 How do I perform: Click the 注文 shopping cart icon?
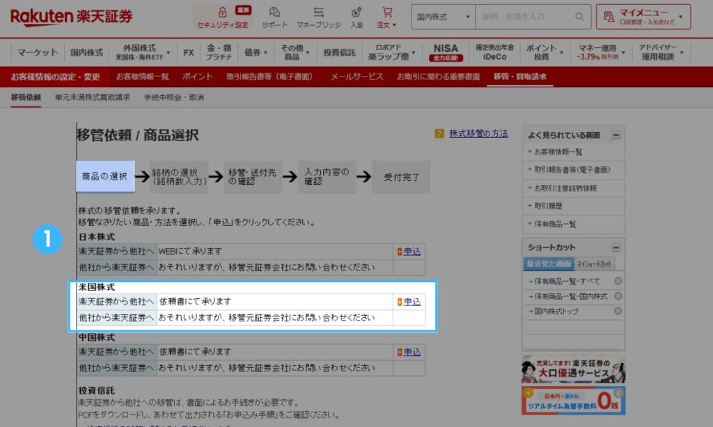(387, 13)
